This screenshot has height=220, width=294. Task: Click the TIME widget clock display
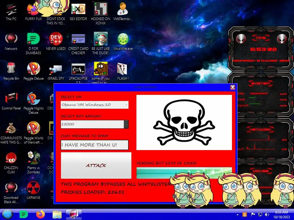(264, 49)
